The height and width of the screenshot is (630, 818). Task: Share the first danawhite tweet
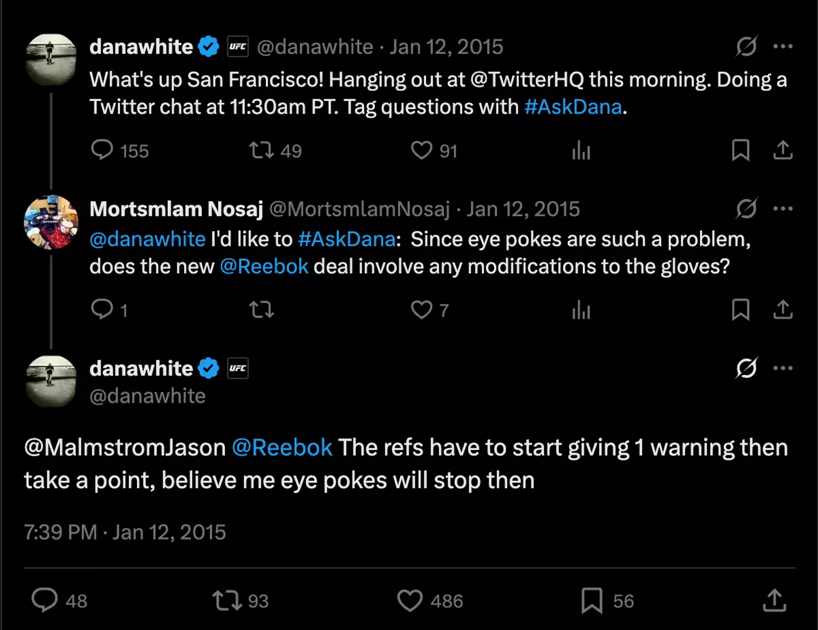(782, 150)
